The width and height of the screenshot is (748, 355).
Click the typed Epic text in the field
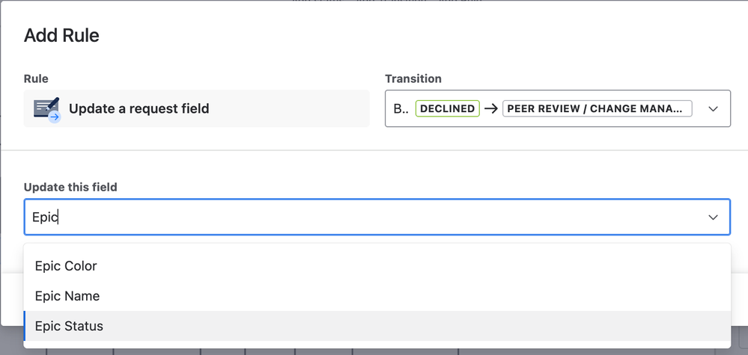tap(45, 217)
